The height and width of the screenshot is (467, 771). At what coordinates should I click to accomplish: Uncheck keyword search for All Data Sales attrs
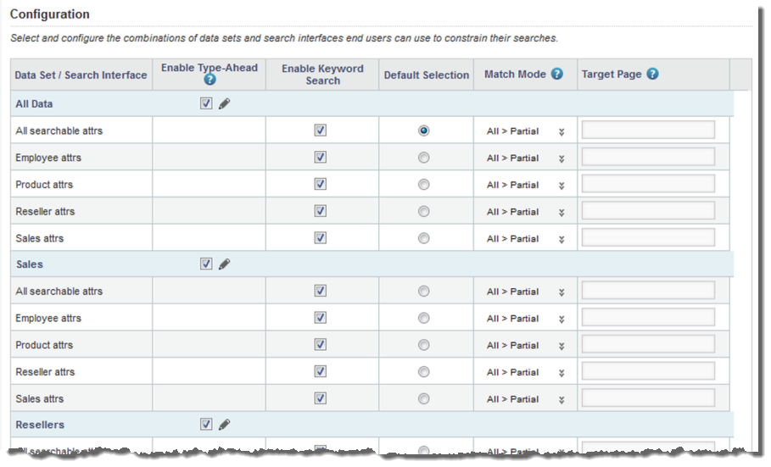[320, 238]
